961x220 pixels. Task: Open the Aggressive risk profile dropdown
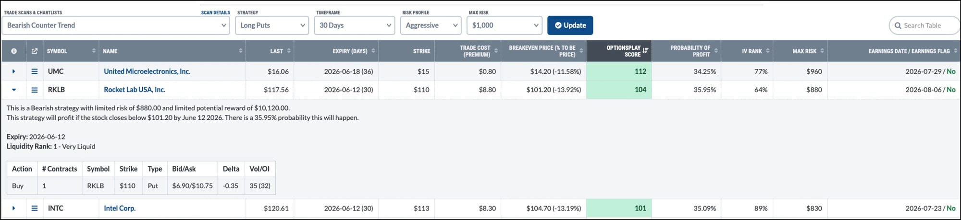(431, 25)
